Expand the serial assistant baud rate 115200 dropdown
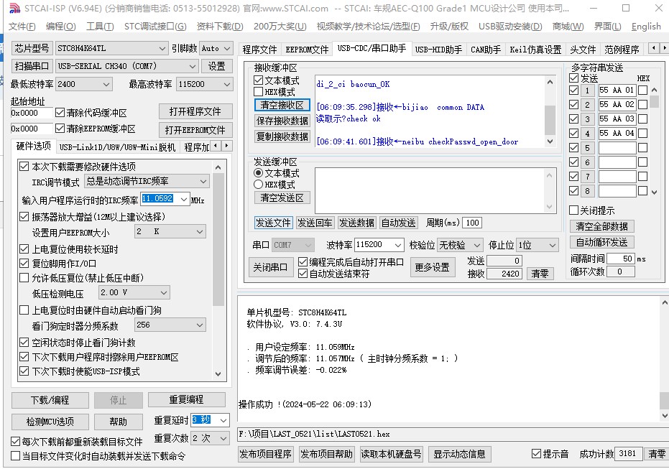The width and height of the screenshot is (669, 469). (x=397, y=245)
